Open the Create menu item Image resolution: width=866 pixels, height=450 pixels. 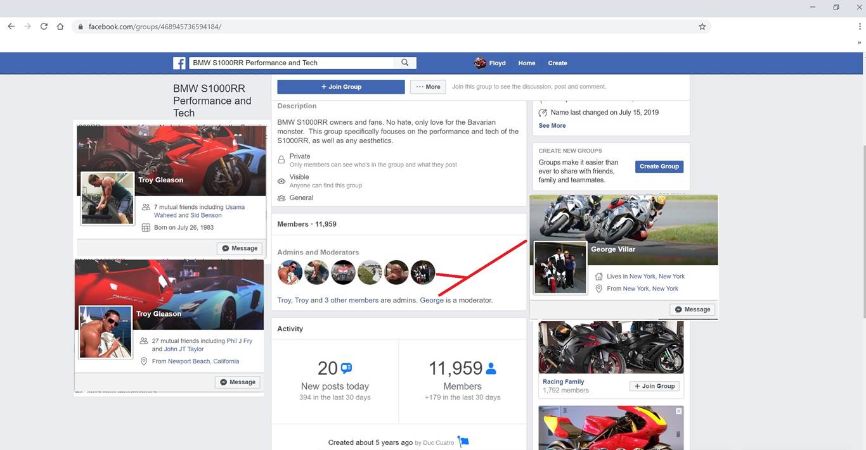pos(557,63)
